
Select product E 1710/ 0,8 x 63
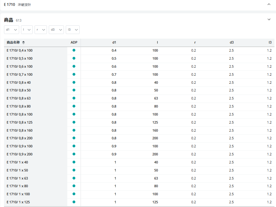pos(19,98)
